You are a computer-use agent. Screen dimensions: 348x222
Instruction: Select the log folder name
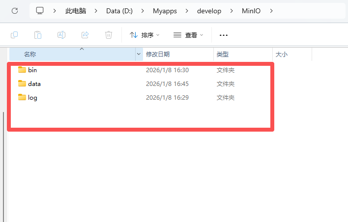point(32,98)
